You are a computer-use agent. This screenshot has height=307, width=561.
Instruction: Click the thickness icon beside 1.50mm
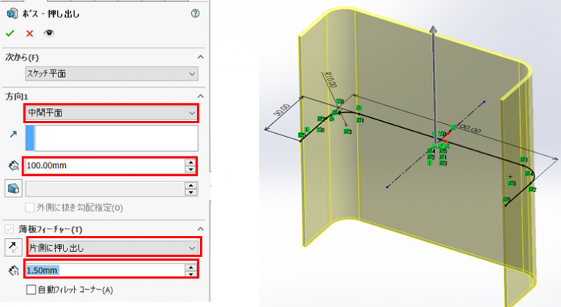pos(11,270)
